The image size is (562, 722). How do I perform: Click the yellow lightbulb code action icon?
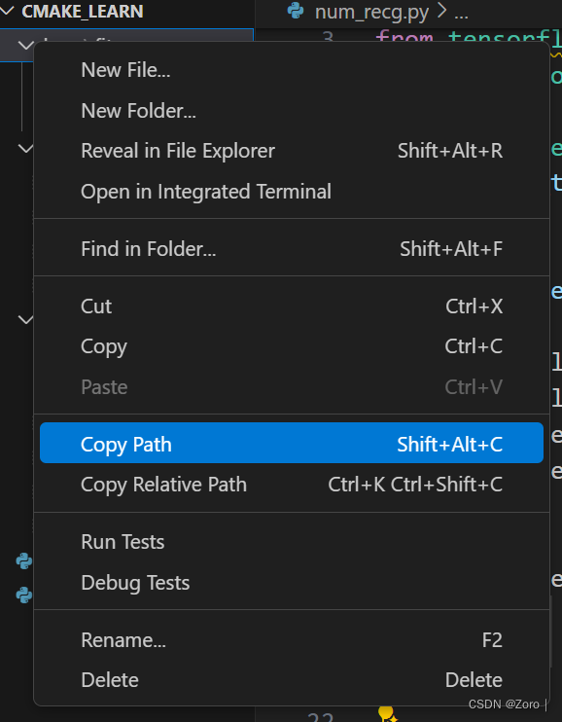tap(386, 713)
